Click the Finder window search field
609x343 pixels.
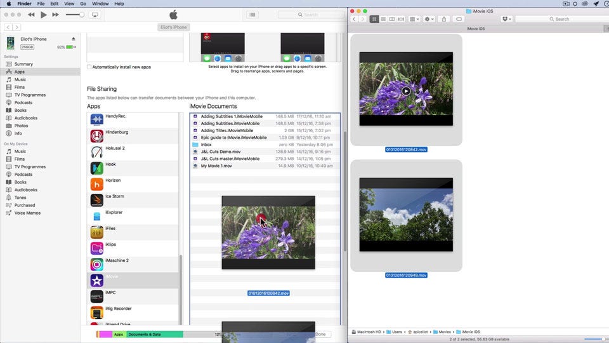tap(561, 19)
